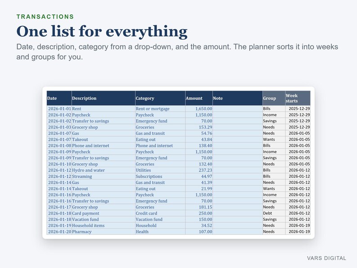357x268 pixels.
Task: Select the Streaming description cell
Action: (103, 176)
